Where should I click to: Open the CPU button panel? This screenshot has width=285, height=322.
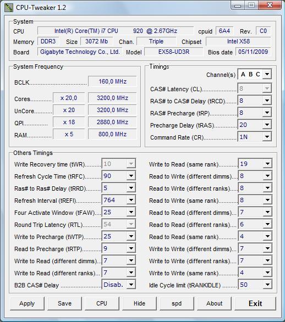[102, 303]
